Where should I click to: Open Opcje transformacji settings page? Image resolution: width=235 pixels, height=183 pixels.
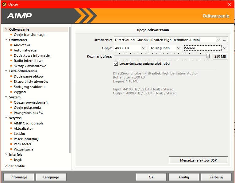point(29,35)
